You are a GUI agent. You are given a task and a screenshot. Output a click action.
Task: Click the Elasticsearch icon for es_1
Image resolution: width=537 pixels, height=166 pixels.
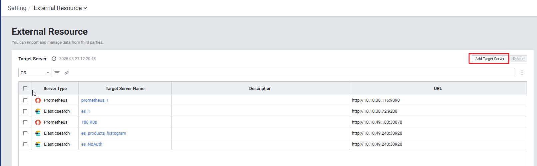pyautogui.click(x=38, y=111)
